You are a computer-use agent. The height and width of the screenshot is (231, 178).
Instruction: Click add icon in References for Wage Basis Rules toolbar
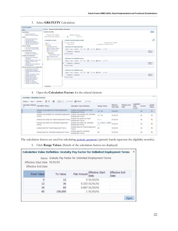pos(81,49)
